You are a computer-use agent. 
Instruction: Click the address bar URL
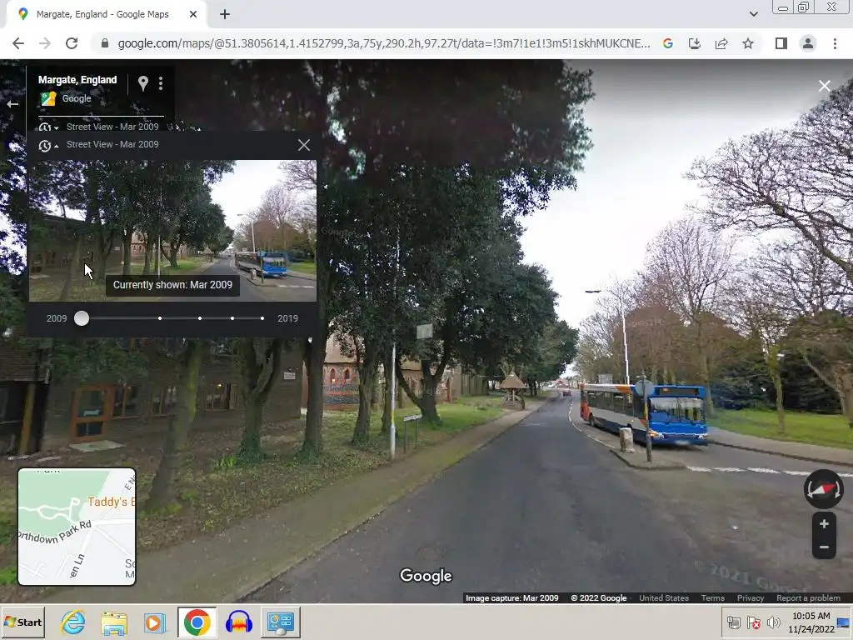pyautogui.click(x=383, y=43)
